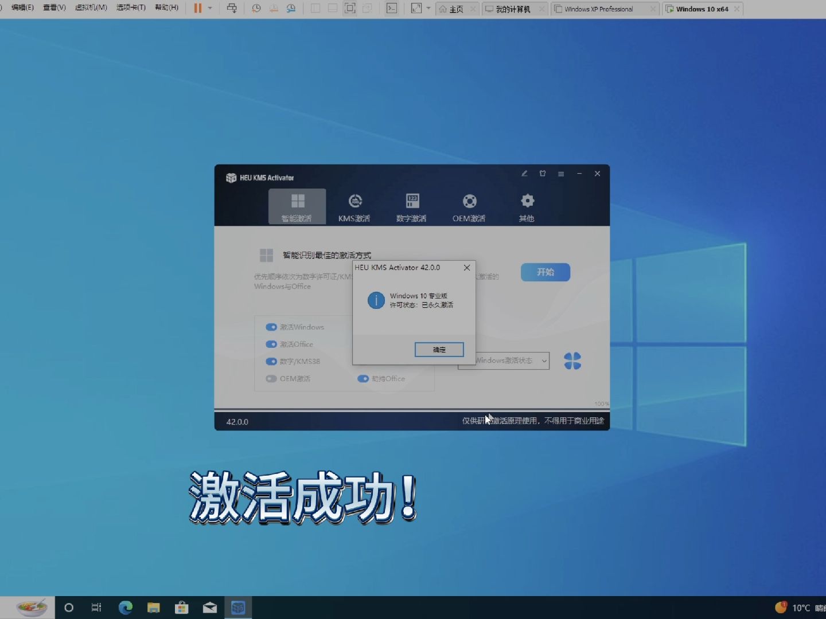Open the 帮助(H) menu
This screenshot has width=826, height=619.
(x=166, y=7)
